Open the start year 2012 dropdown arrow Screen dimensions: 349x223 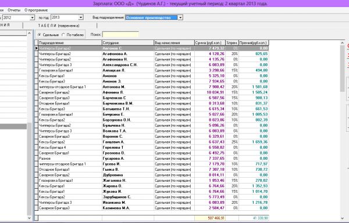pyautogui.click(x=32, y=17)
